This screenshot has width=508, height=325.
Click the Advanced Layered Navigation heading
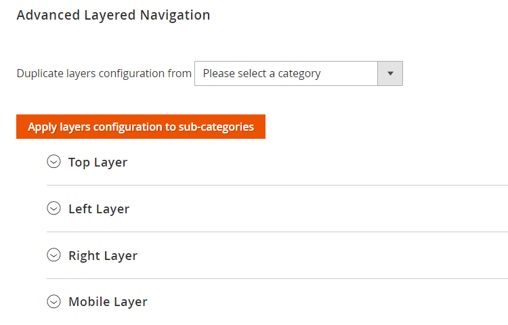[x=113, y=15]
